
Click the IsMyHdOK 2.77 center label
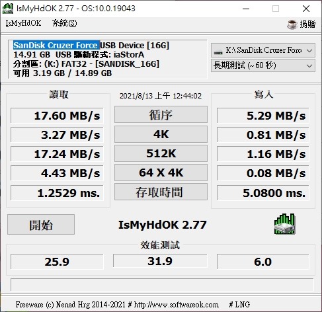coord(163,225)
